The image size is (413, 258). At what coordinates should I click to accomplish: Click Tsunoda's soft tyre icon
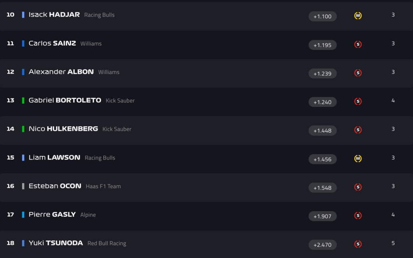(x=358, y=244)
